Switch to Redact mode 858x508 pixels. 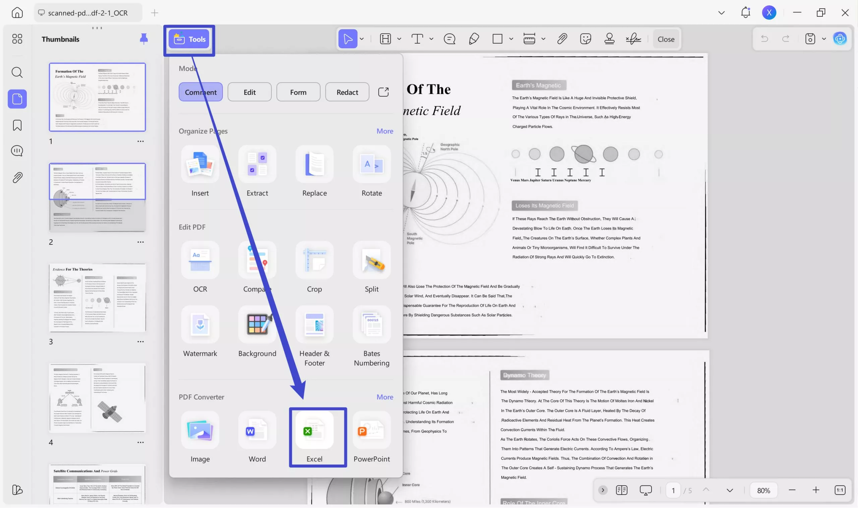click(347, 92)
